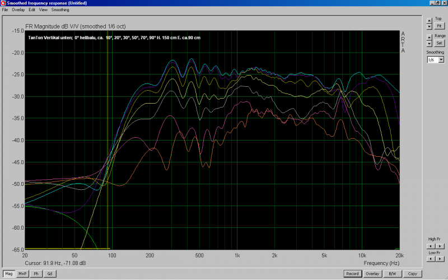448x280 pixels.
Task: Click the Fit button
Action: 439,26
